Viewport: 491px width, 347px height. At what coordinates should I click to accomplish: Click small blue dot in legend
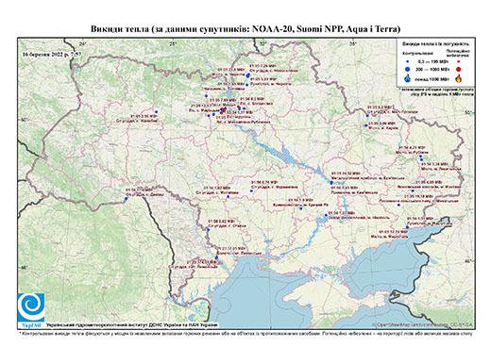[408, 61]
